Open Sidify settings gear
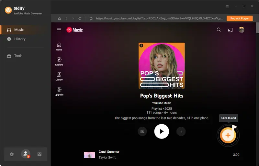Screen dimensions: 259x166 (x=12, y=154)
